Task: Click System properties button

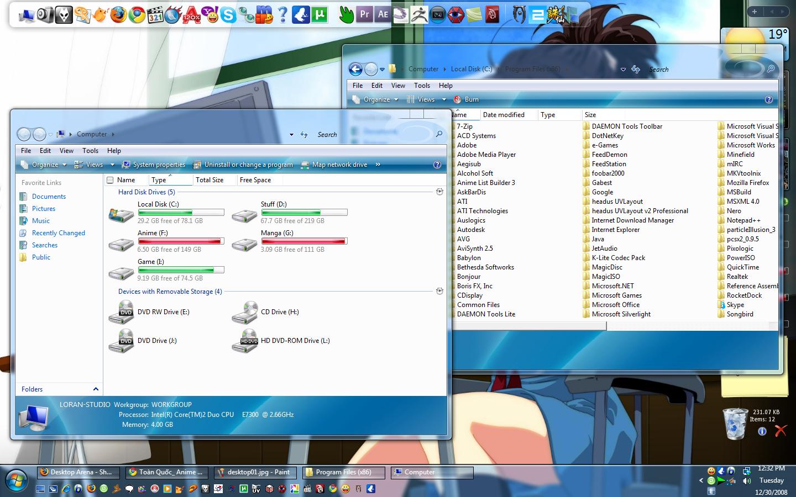Action: pos(154,165)
